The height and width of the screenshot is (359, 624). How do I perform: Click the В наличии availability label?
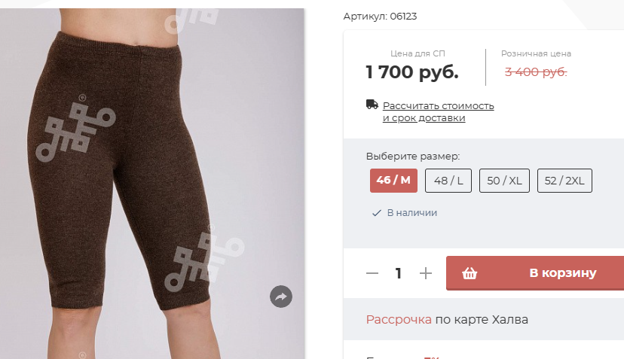(412, 213)
